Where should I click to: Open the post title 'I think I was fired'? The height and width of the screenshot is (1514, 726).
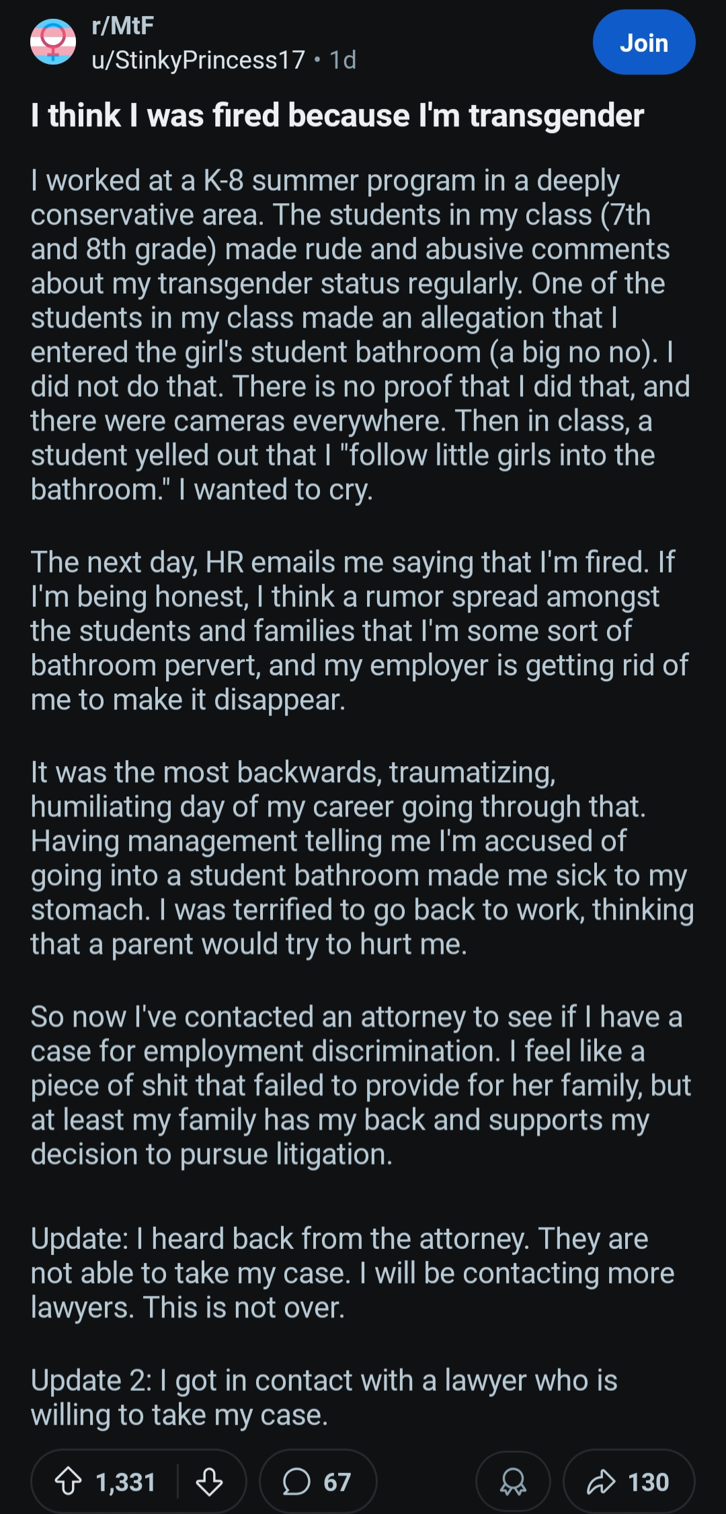(337, 116)
